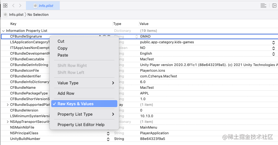Toggle the Raw Keys & Values option
The width and height of the screenshot is (278, 145).
(84, 104)
